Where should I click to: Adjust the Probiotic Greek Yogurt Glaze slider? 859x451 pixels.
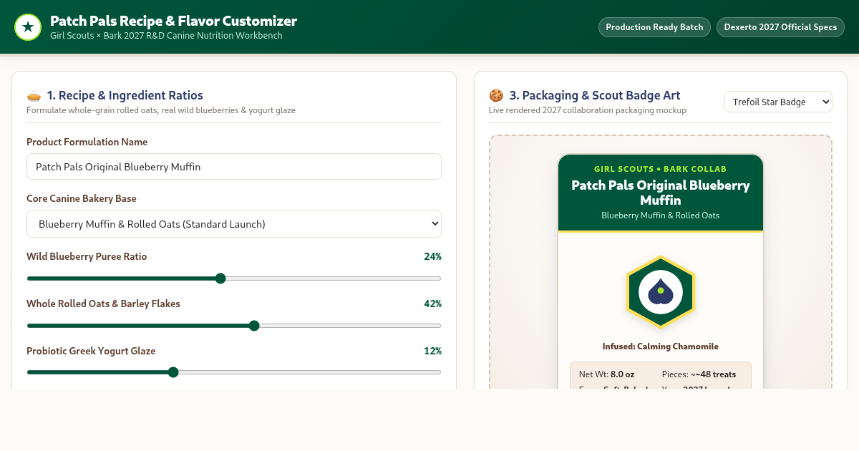coord(234,372)
